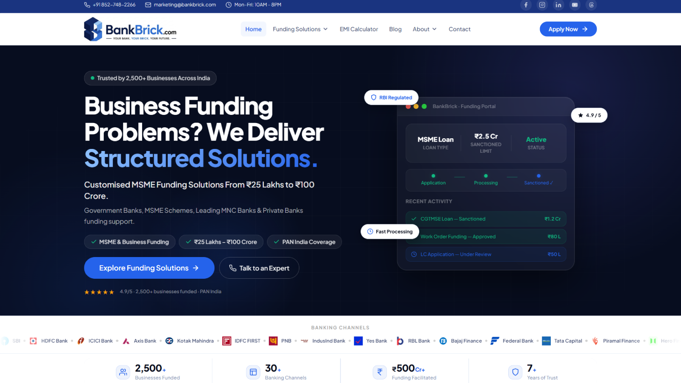Click the Apply Now button

[568, 29]
